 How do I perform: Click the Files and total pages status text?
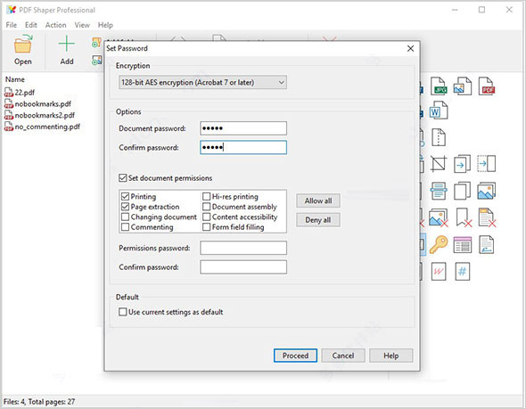39,401
